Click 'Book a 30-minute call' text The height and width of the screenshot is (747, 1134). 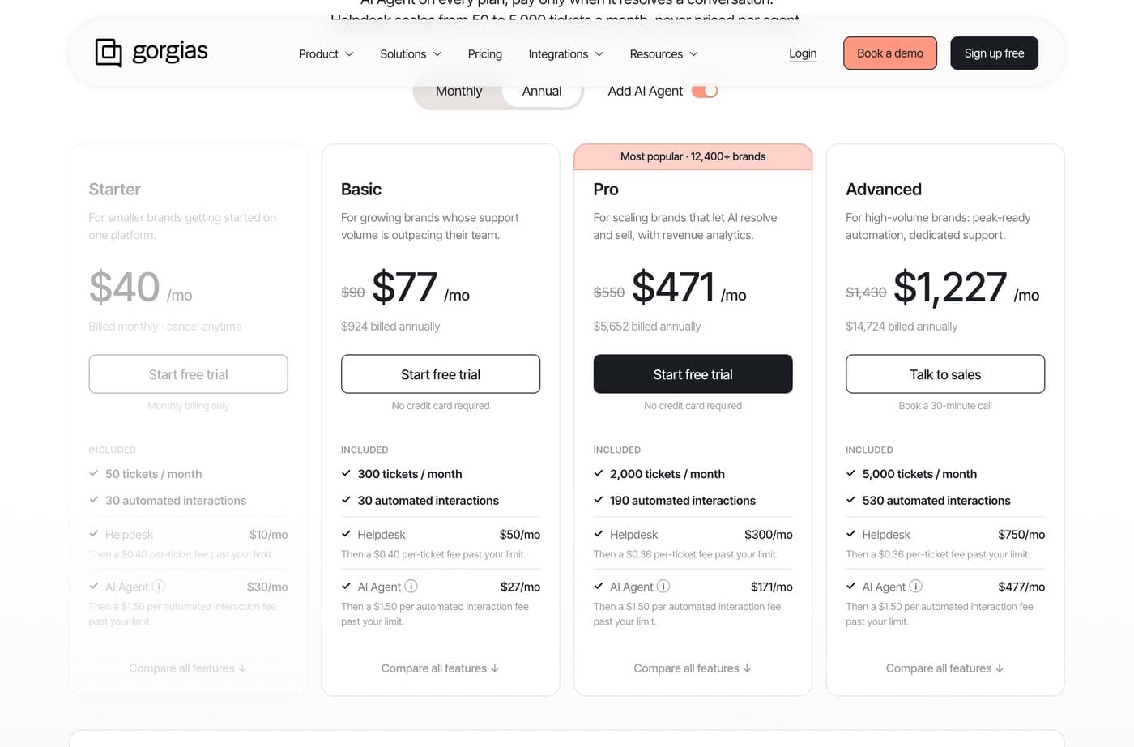click(945, 406)
